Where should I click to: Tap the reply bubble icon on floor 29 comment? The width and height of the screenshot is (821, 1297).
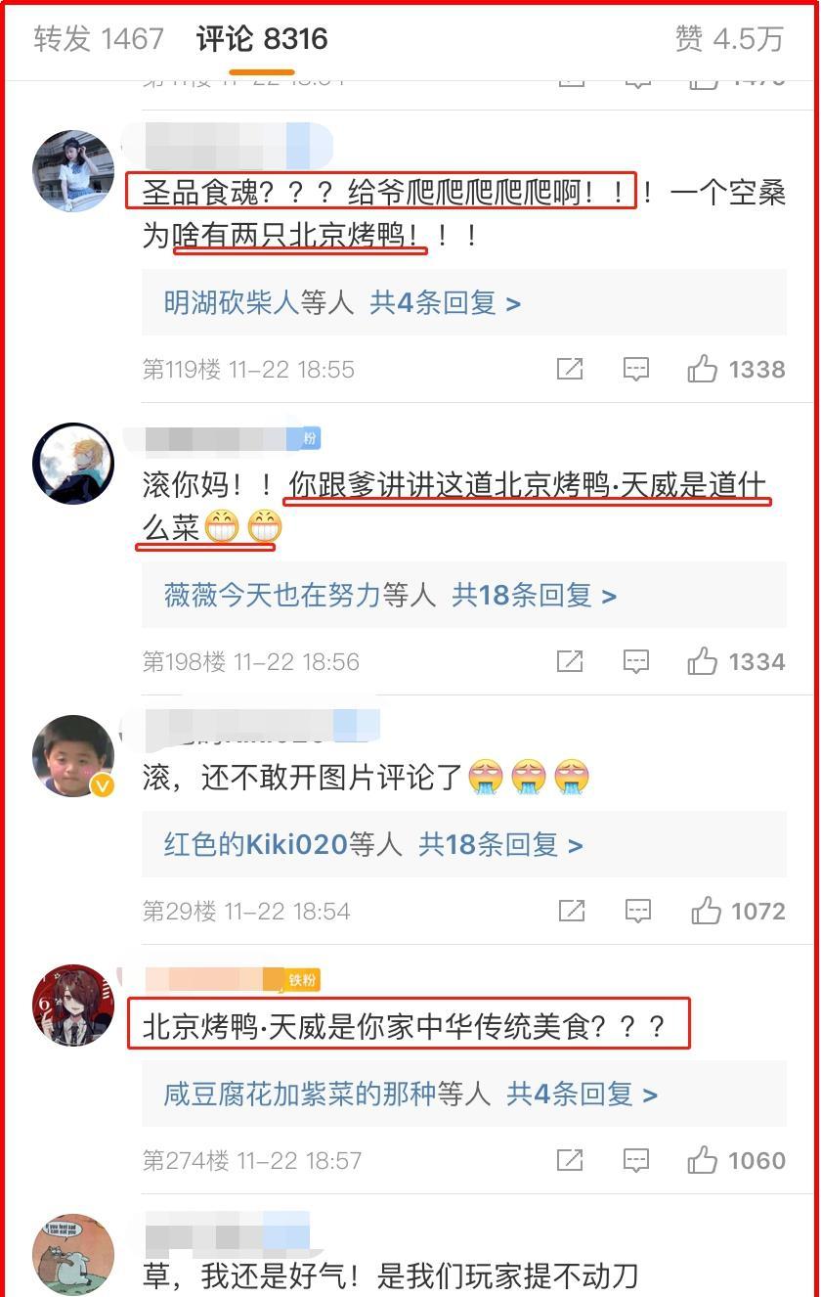coord(636,911)
